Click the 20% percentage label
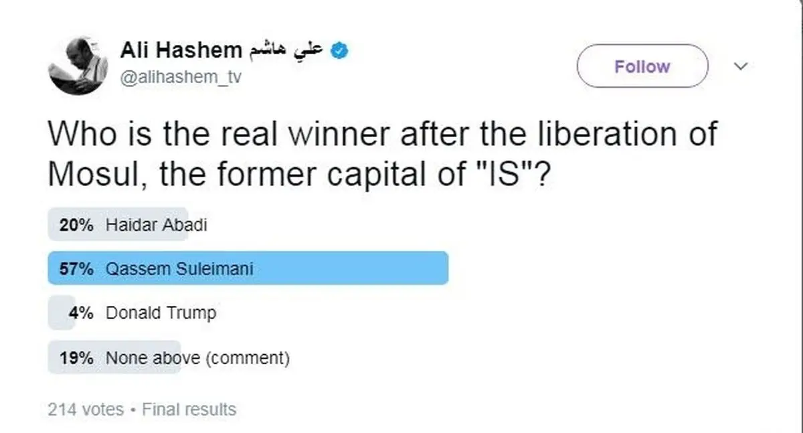Image resolution: width=803 pixels, height=433 pixels. [76, 225]
